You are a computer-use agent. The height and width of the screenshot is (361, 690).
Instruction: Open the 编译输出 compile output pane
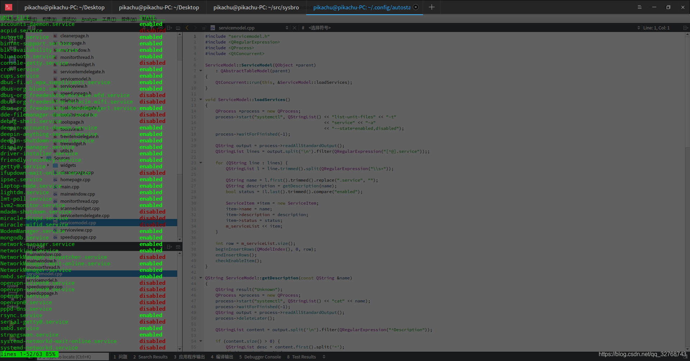pos(222,357)
